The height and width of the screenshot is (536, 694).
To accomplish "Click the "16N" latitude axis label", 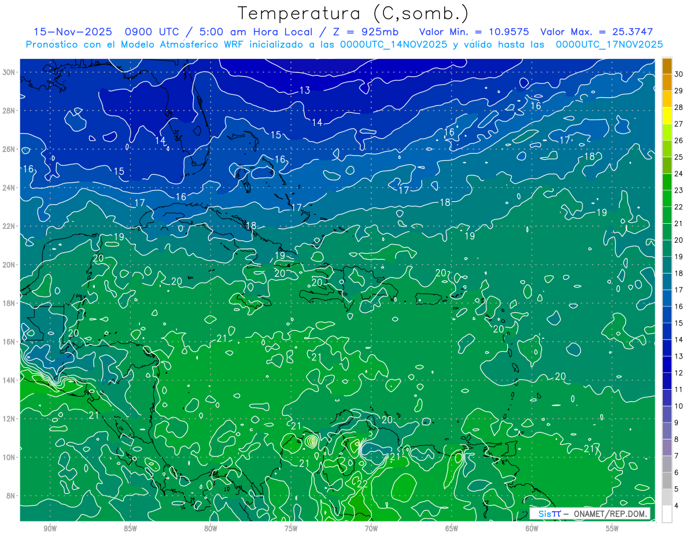I will (x=9, y=342).
